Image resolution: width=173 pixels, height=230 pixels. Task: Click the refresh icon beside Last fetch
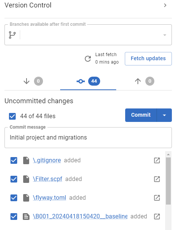(88, 59)
